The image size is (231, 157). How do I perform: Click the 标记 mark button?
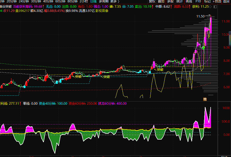pos(207,1)
